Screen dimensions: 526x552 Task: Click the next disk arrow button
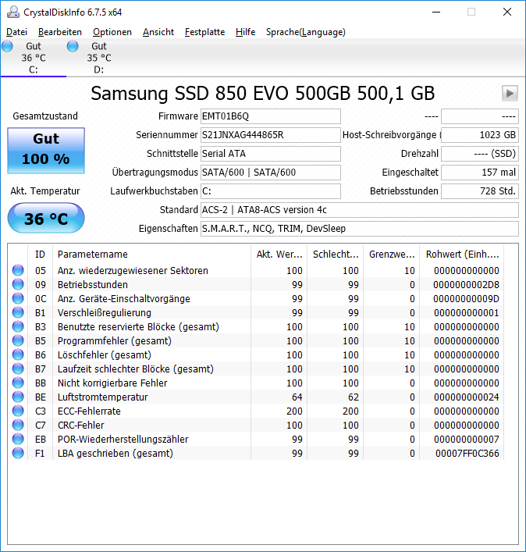510,93
